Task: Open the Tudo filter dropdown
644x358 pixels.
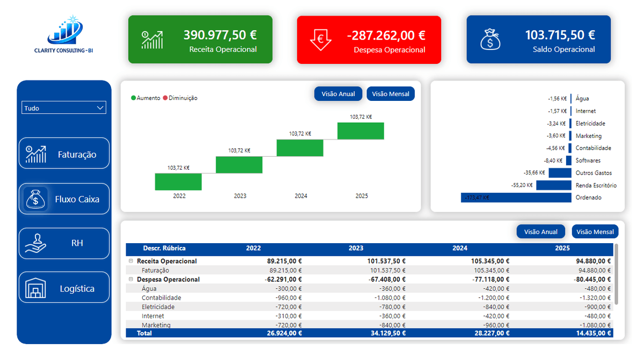Action: pos(64,108)
